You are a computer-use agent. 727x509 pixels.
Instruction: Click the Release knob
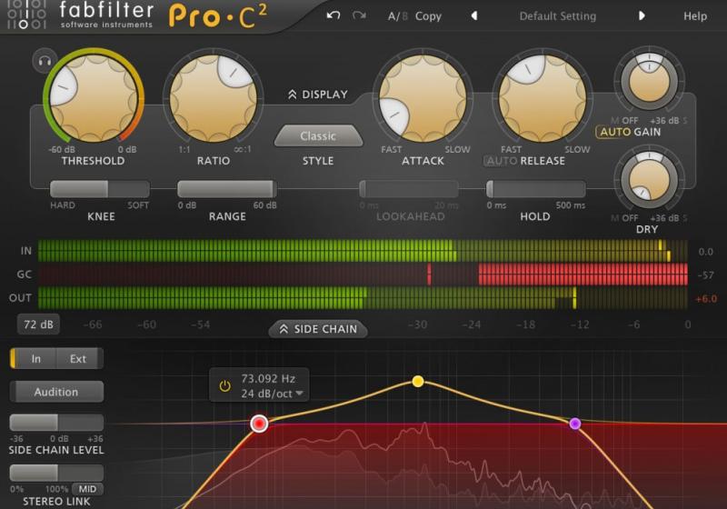(542, 98)
